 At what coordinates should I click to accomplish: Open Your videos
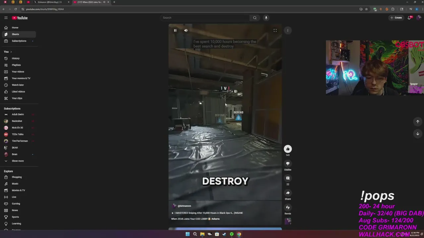click(19, 72)
